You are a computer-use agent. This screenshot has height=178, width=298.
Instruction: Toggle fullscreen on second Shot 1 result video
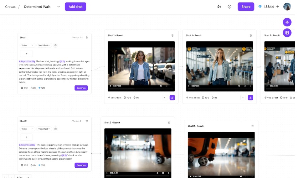pyautogui.click(x=245, y=86)
